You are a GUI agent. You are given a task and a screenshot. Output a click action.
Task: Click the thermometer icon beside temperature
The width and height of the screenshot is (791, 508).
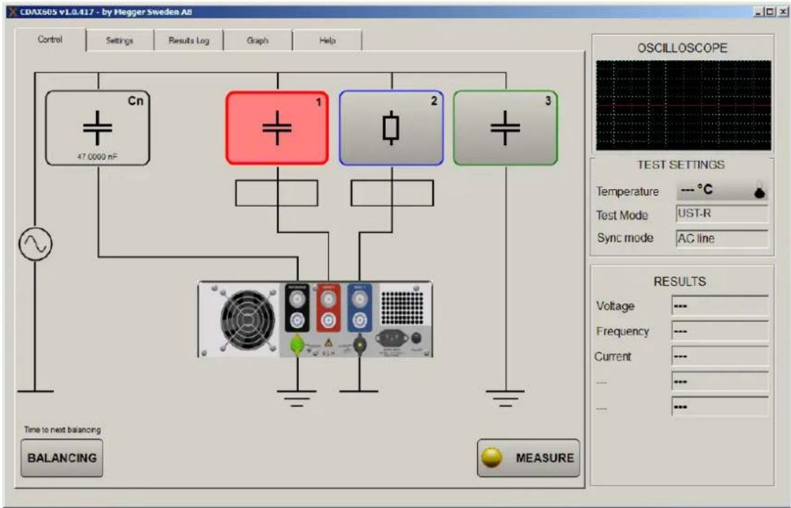pyautogui.click(x=759, y=192)
